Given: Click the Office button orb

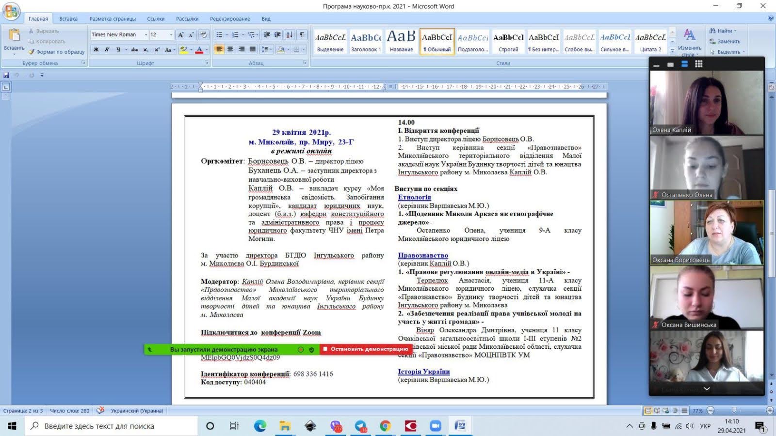Looking at the screenshot, I should pyautogui.click(x=11, y=11).
